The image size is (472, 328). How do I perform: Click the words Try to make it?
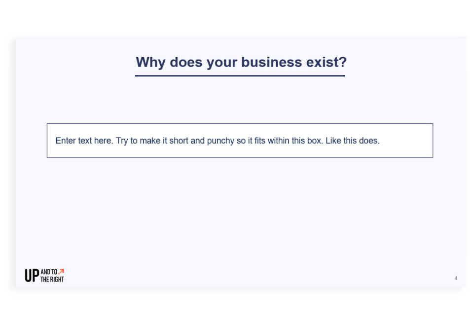[x=142, y=141]
